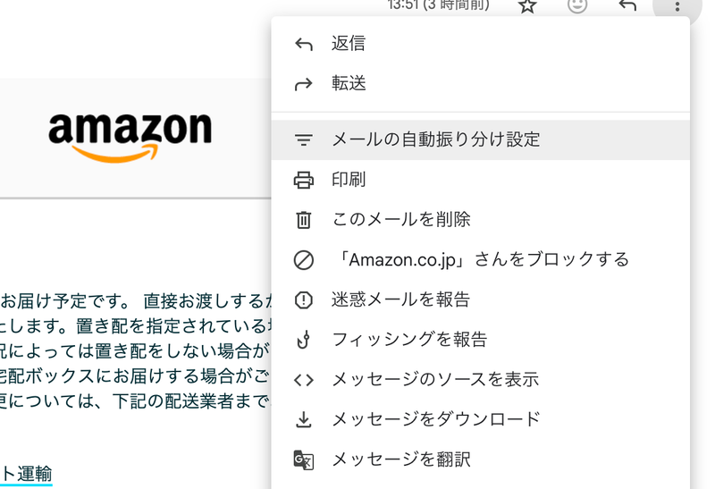This screenshot has width=715, height=489.
Task: Click the three-dot more options button
Action: pos(677,6)
